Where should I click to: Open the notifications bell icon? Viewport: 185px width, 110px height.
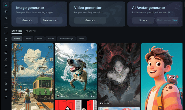[6, 84]
